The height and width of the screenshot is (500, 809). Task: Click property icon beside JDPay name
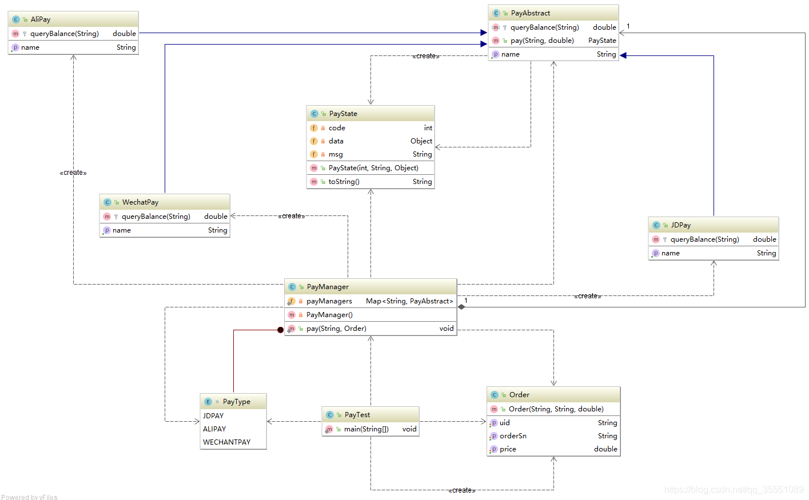click(x=656, y=253)
